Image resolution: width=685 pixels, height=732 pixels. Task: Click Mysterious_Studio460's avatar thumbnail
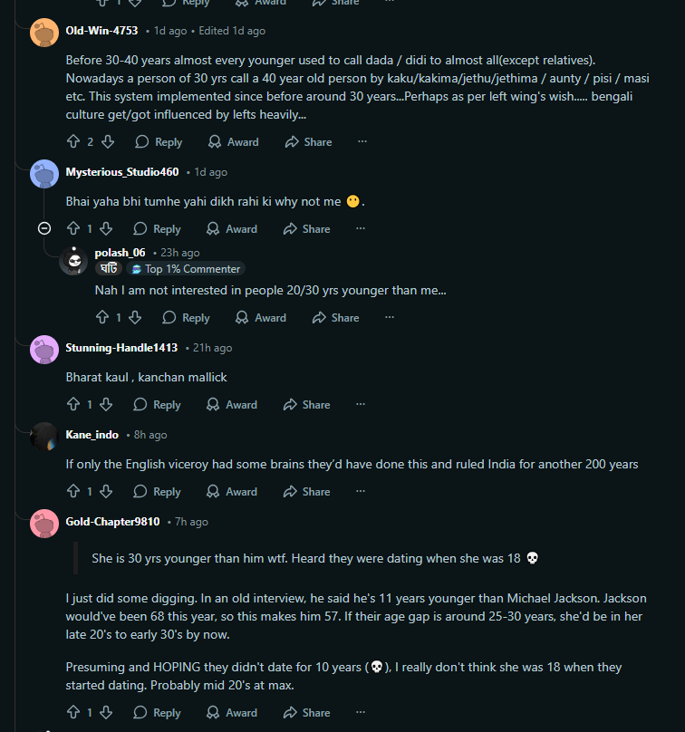tap(44, 173)
